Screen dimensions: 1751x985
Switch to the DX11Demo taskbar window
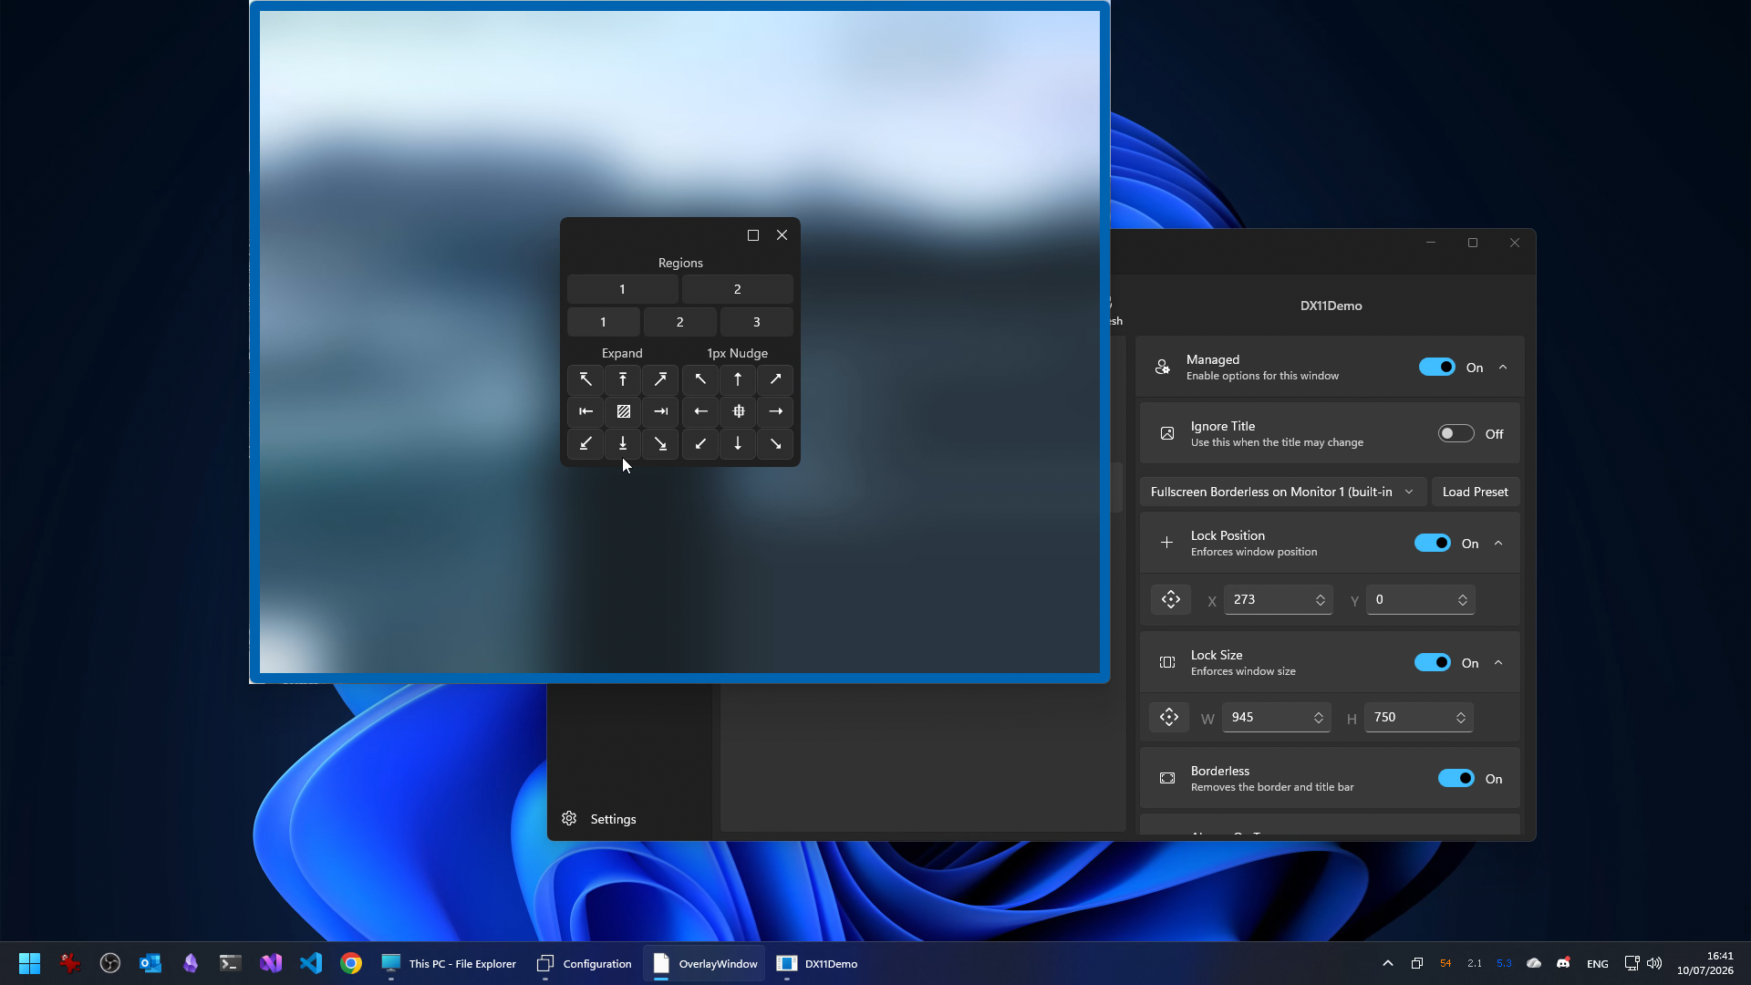817,963
